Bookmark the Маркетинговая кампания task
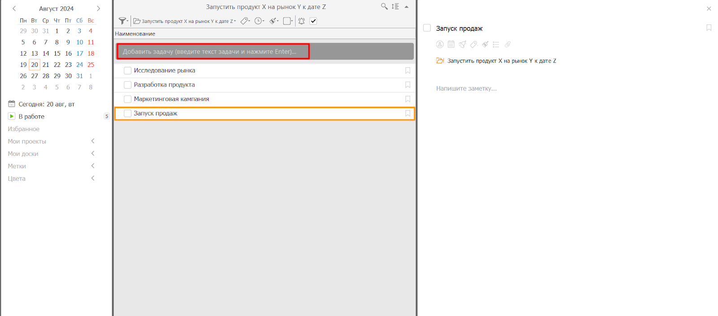718x316 pixels. click(x=408, y=99)
